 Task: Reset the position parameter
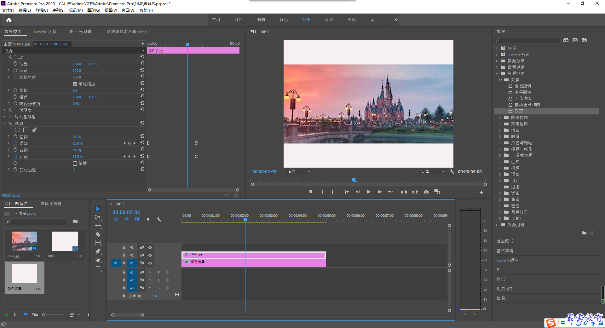(x=142, y=64)
